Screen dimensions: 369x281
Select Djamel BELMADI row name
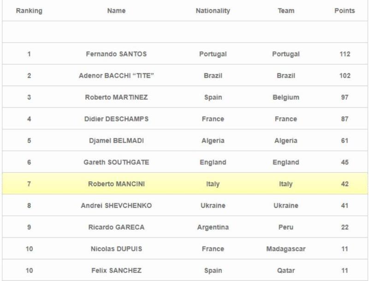116,141
